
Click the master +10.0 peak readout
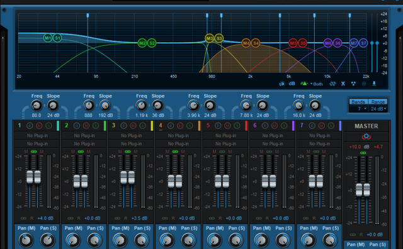pos(355,147)
